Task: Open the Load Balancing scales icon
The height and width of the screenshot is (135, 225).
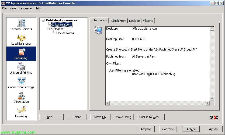Action: click(x=21, y=38)
